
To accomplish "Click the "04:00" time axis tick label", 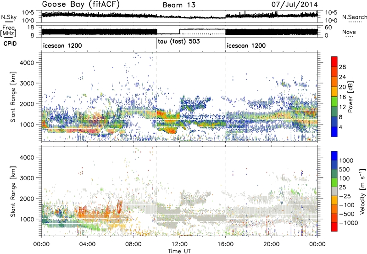I will click(x=87, y=244).
